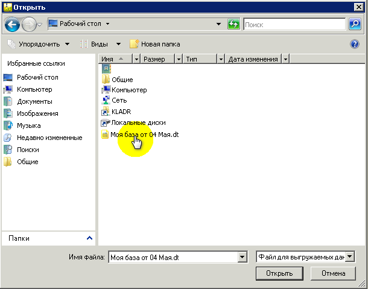Click the Рабочий стол address breadcrumb
The image size is (368, 289).
pyautogui.click(x=80, y=24)
